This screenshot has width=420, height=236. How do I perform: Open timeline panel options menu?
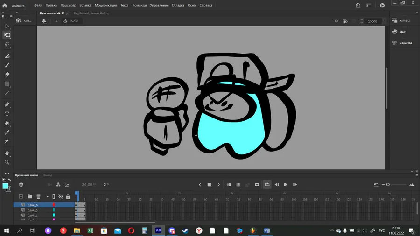pos(417,175)
